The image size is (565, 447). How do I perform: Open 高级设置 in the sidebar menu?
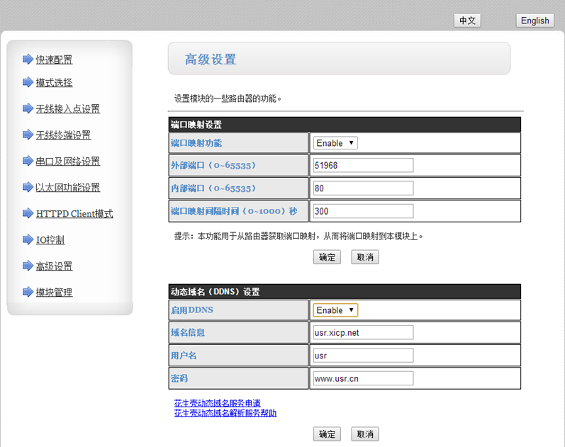[54, 266]
